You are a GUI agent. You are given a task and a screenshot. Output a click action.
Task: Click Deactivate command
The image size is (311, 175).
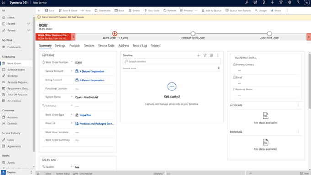(x=102, y=11)
